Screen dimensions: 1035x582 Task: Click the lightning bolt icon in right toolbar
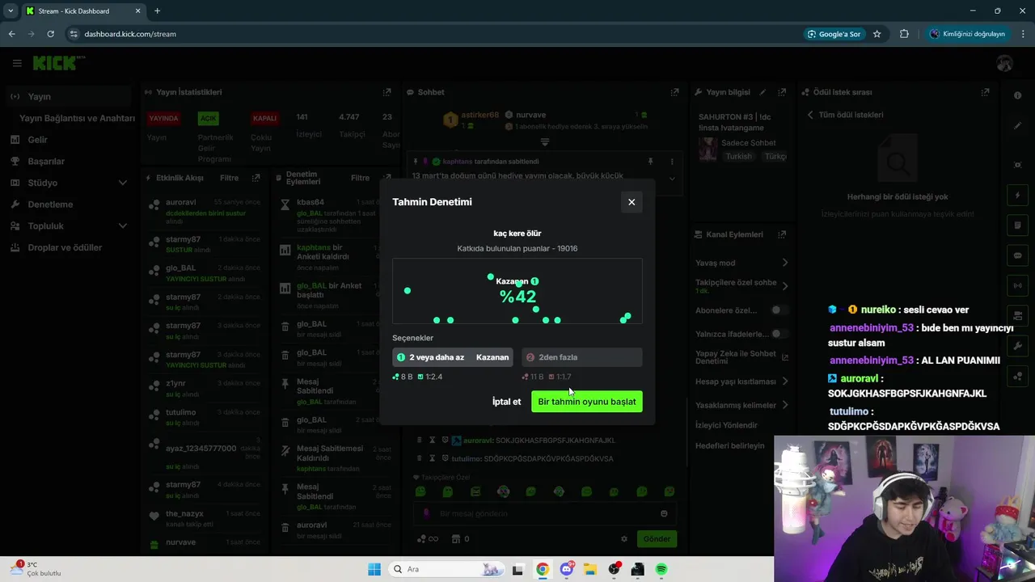click(x=1017, y=196)
